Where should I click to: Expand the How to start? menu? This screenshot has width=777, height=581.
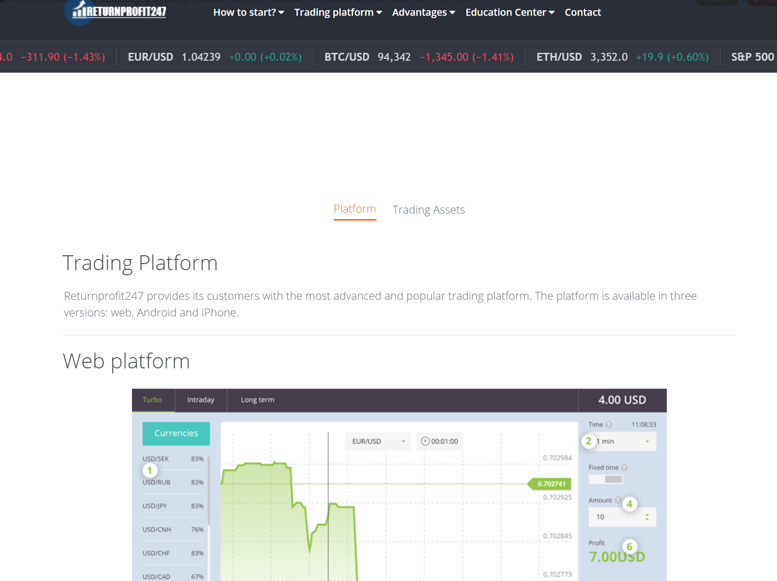[x=248, y=13]
